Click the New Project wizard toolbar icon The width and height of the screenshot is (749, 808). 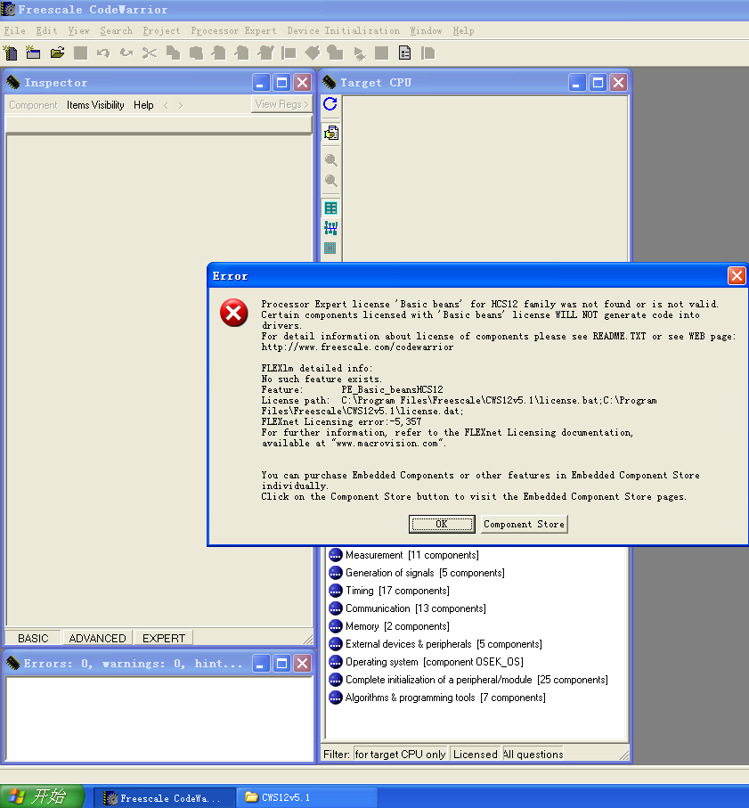[34, 53]
